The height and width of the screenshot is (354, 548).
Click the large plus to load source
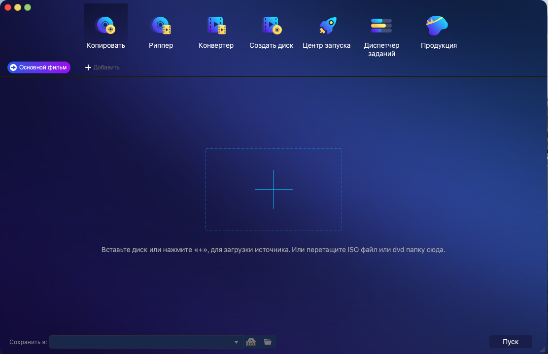point(274,189)
